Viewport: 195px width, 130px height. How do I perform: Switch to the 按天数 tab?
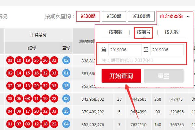tap(172, 32)
